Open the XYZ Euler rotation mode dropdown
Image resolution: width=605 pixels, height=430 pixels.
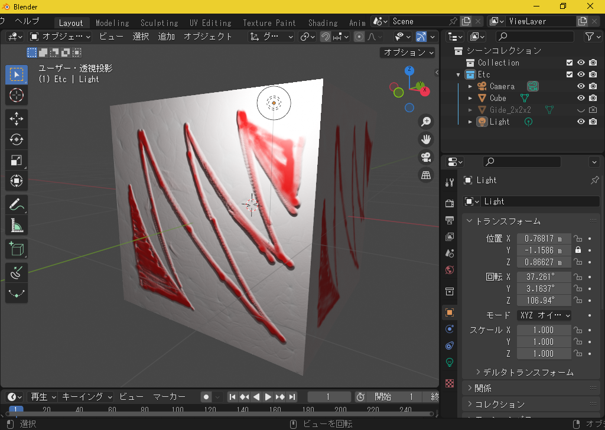[544, 315]
